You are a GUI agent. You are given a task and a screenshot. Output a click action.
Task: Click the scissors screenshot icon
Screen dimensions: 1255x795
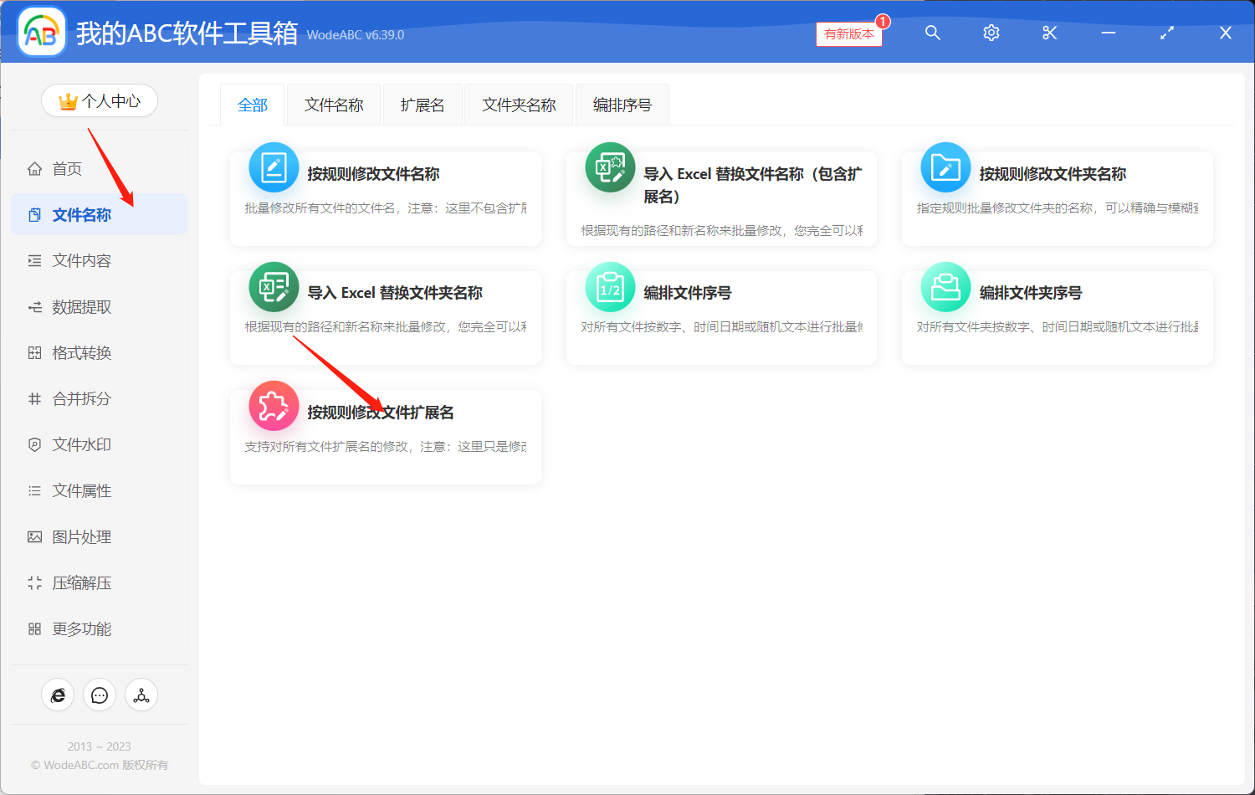pyautogui.click(x=1049, y=33)
